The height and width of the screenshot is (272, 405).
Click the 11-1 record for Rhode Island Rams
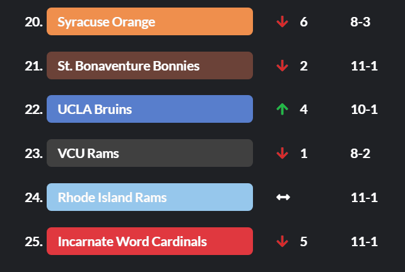pos(364,197)
